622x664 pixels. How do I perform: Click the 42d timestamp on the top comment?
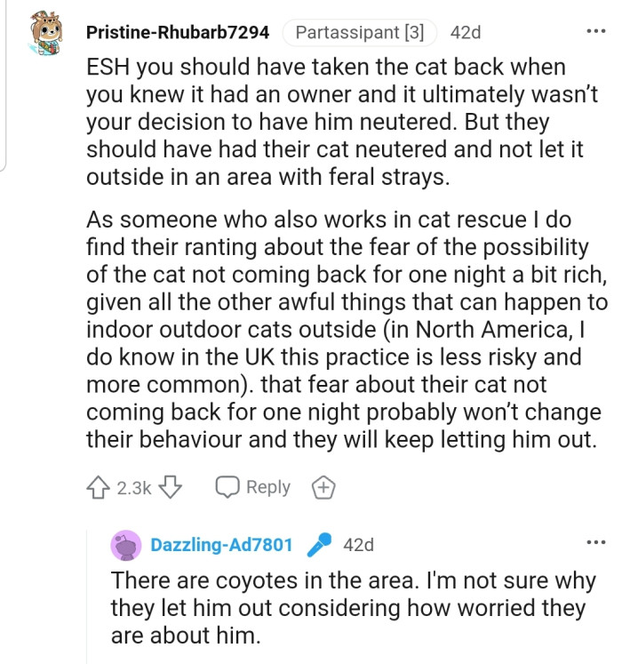466,33
